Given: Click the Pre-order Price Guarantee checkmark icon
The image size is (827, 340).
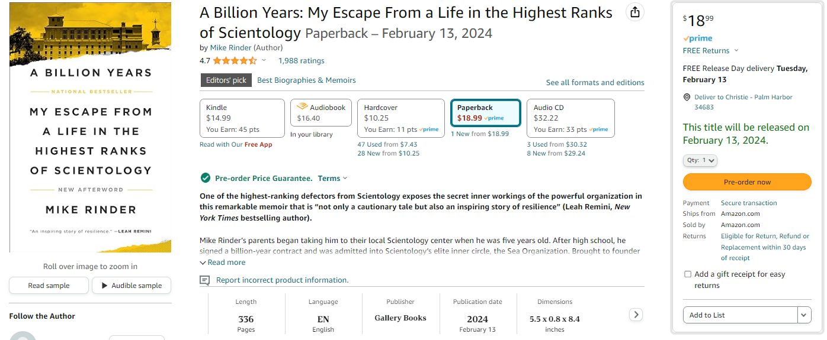Looking at the screenshot, I should (x=205, y=178).
